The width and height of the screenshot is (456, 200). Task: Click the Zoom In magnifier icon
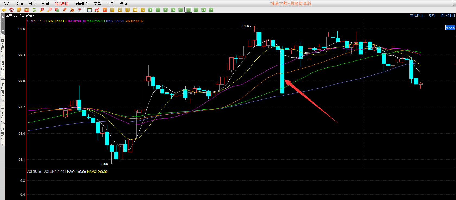coord(42,10)
